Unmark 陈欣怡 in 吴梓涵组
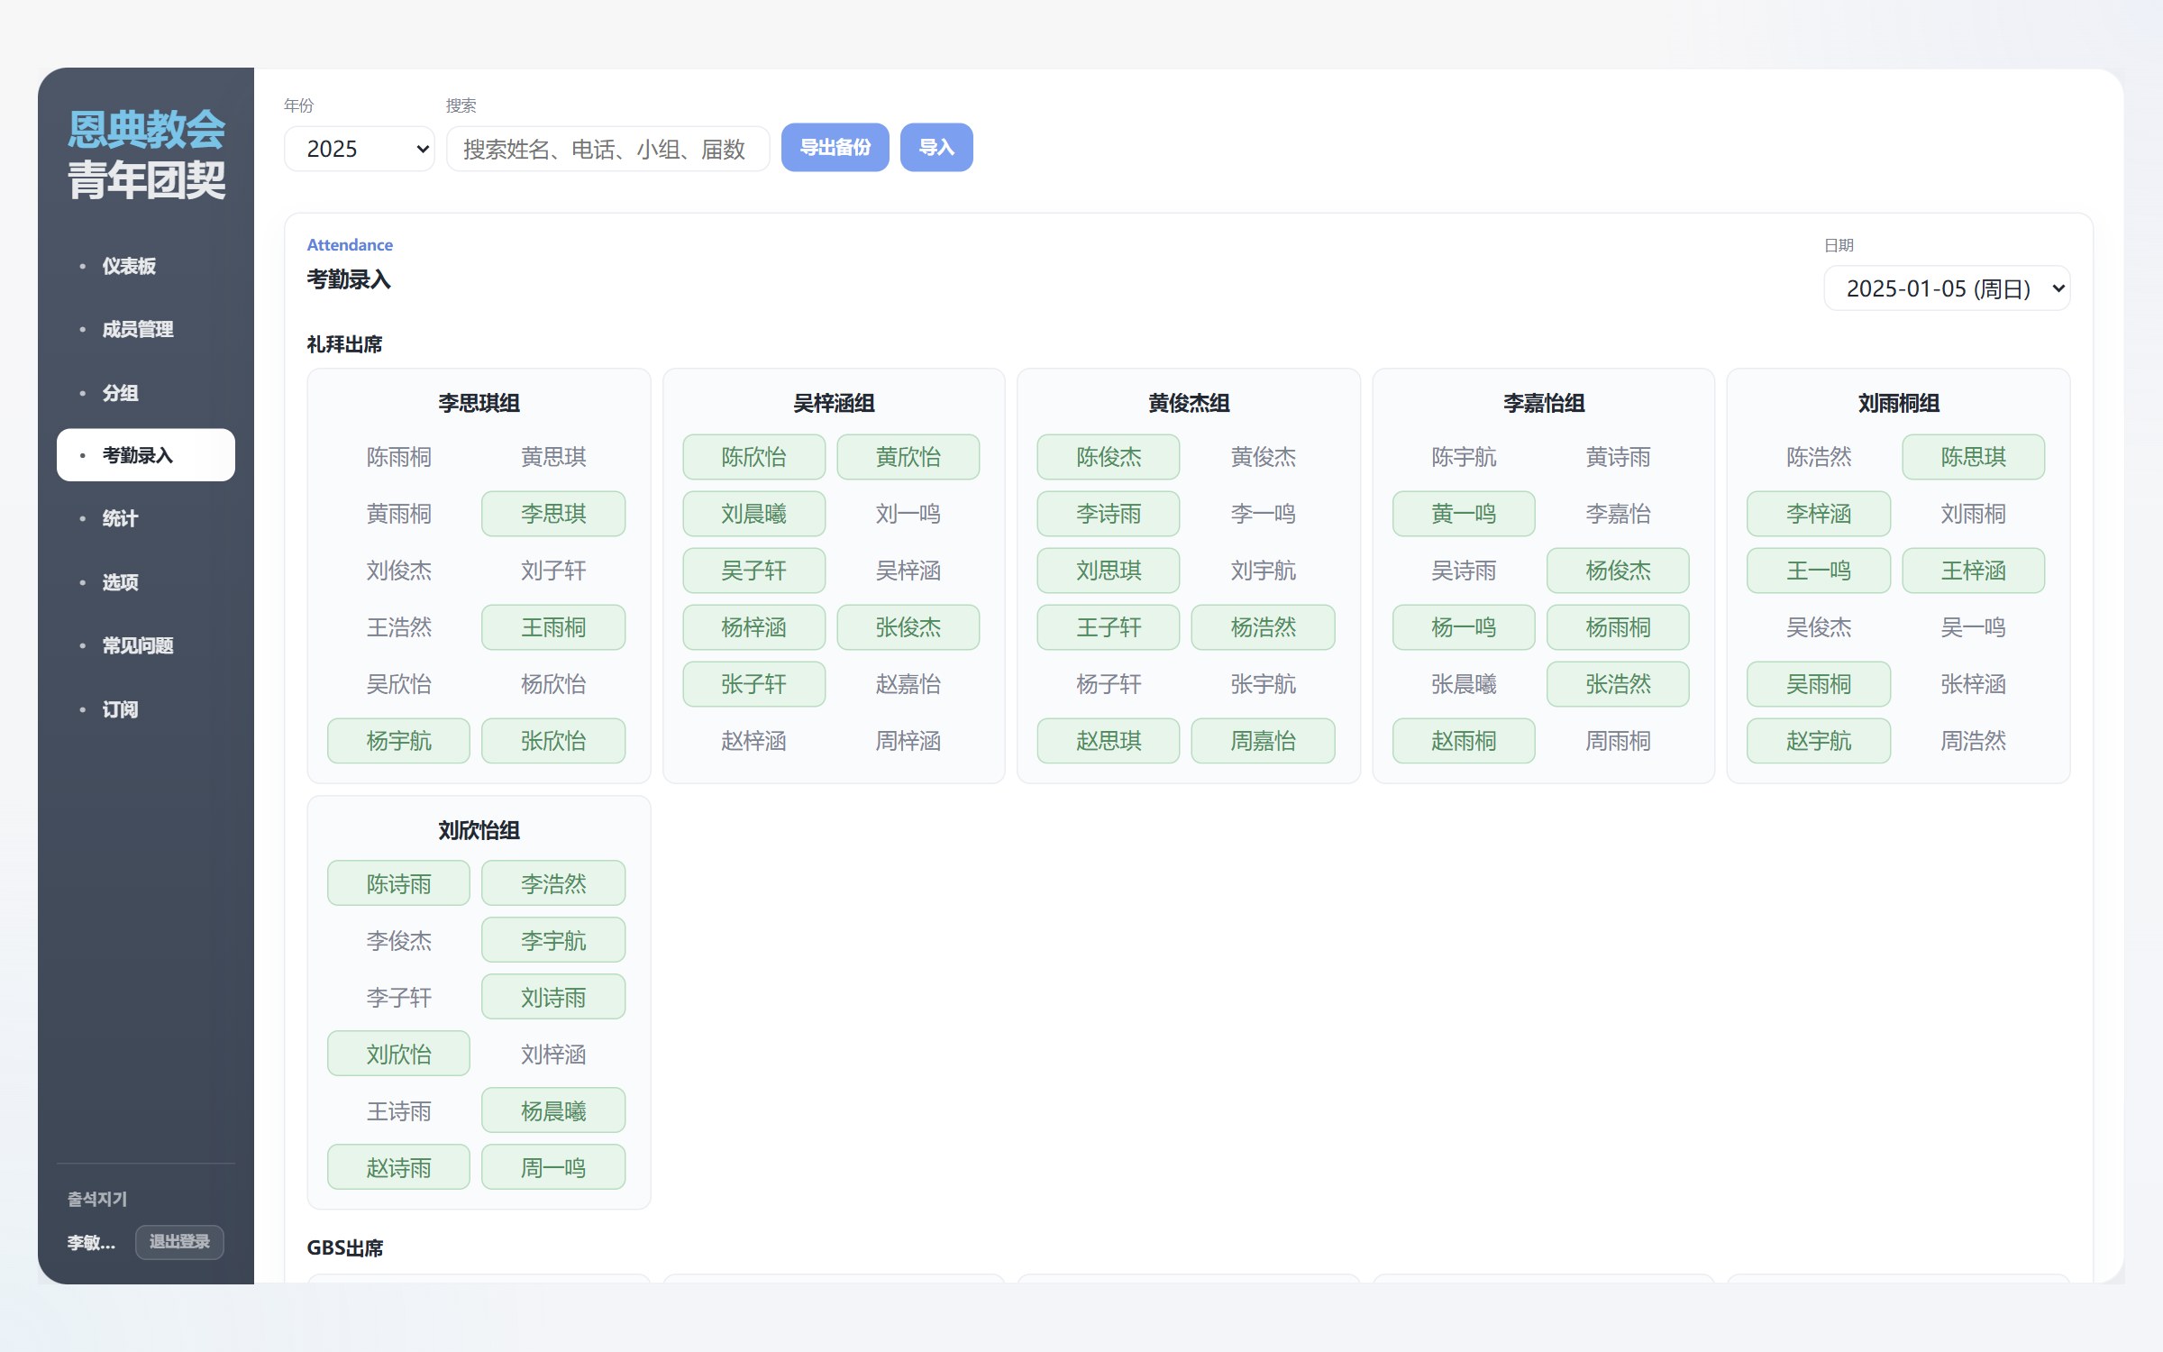The height and width of the screenshot is (1352, 2163). [753, 457]
